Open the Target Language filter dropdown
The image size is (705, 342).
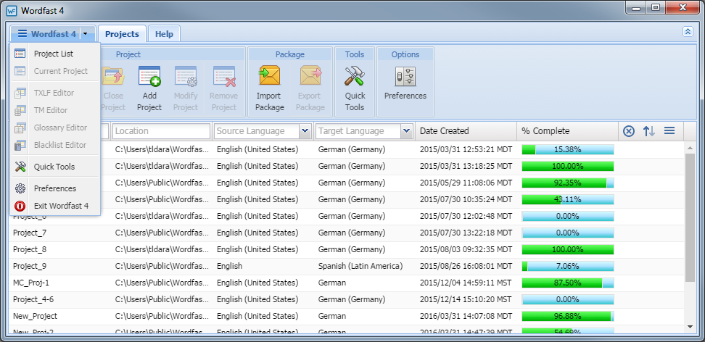(406, 130)
